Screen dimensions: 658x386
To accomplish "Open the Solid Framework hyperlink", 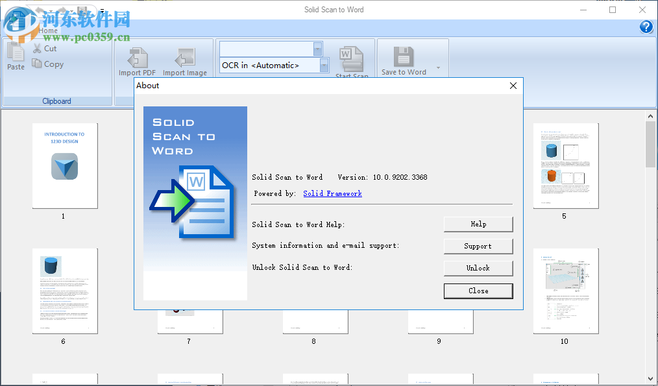I will (332, 193).
